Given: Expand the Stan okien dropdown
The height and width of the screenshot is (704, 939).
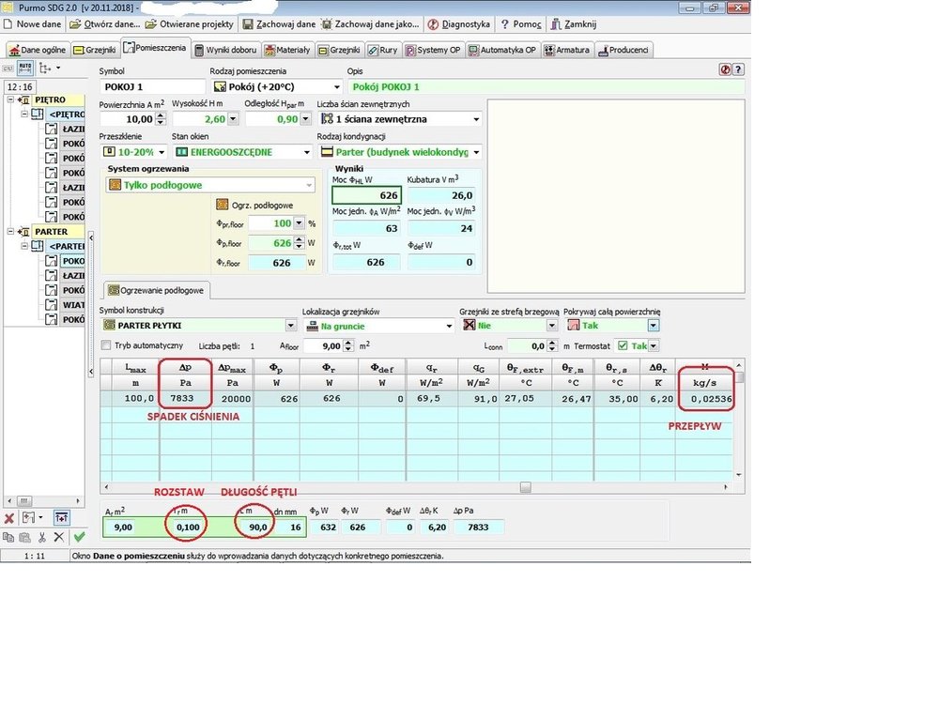Looking at the screenshot, I should click(306, 152).
